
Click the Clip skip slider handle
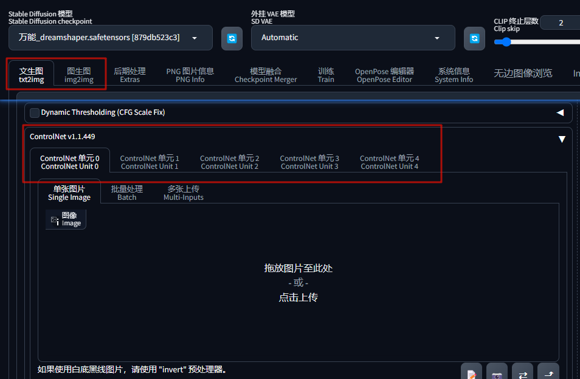pos(506,42)
